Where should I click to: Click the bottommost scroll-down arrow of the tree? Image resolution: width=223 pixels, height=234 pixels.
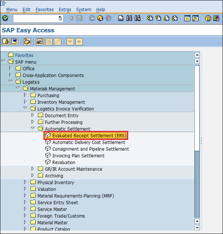click(x=197, y=228)
